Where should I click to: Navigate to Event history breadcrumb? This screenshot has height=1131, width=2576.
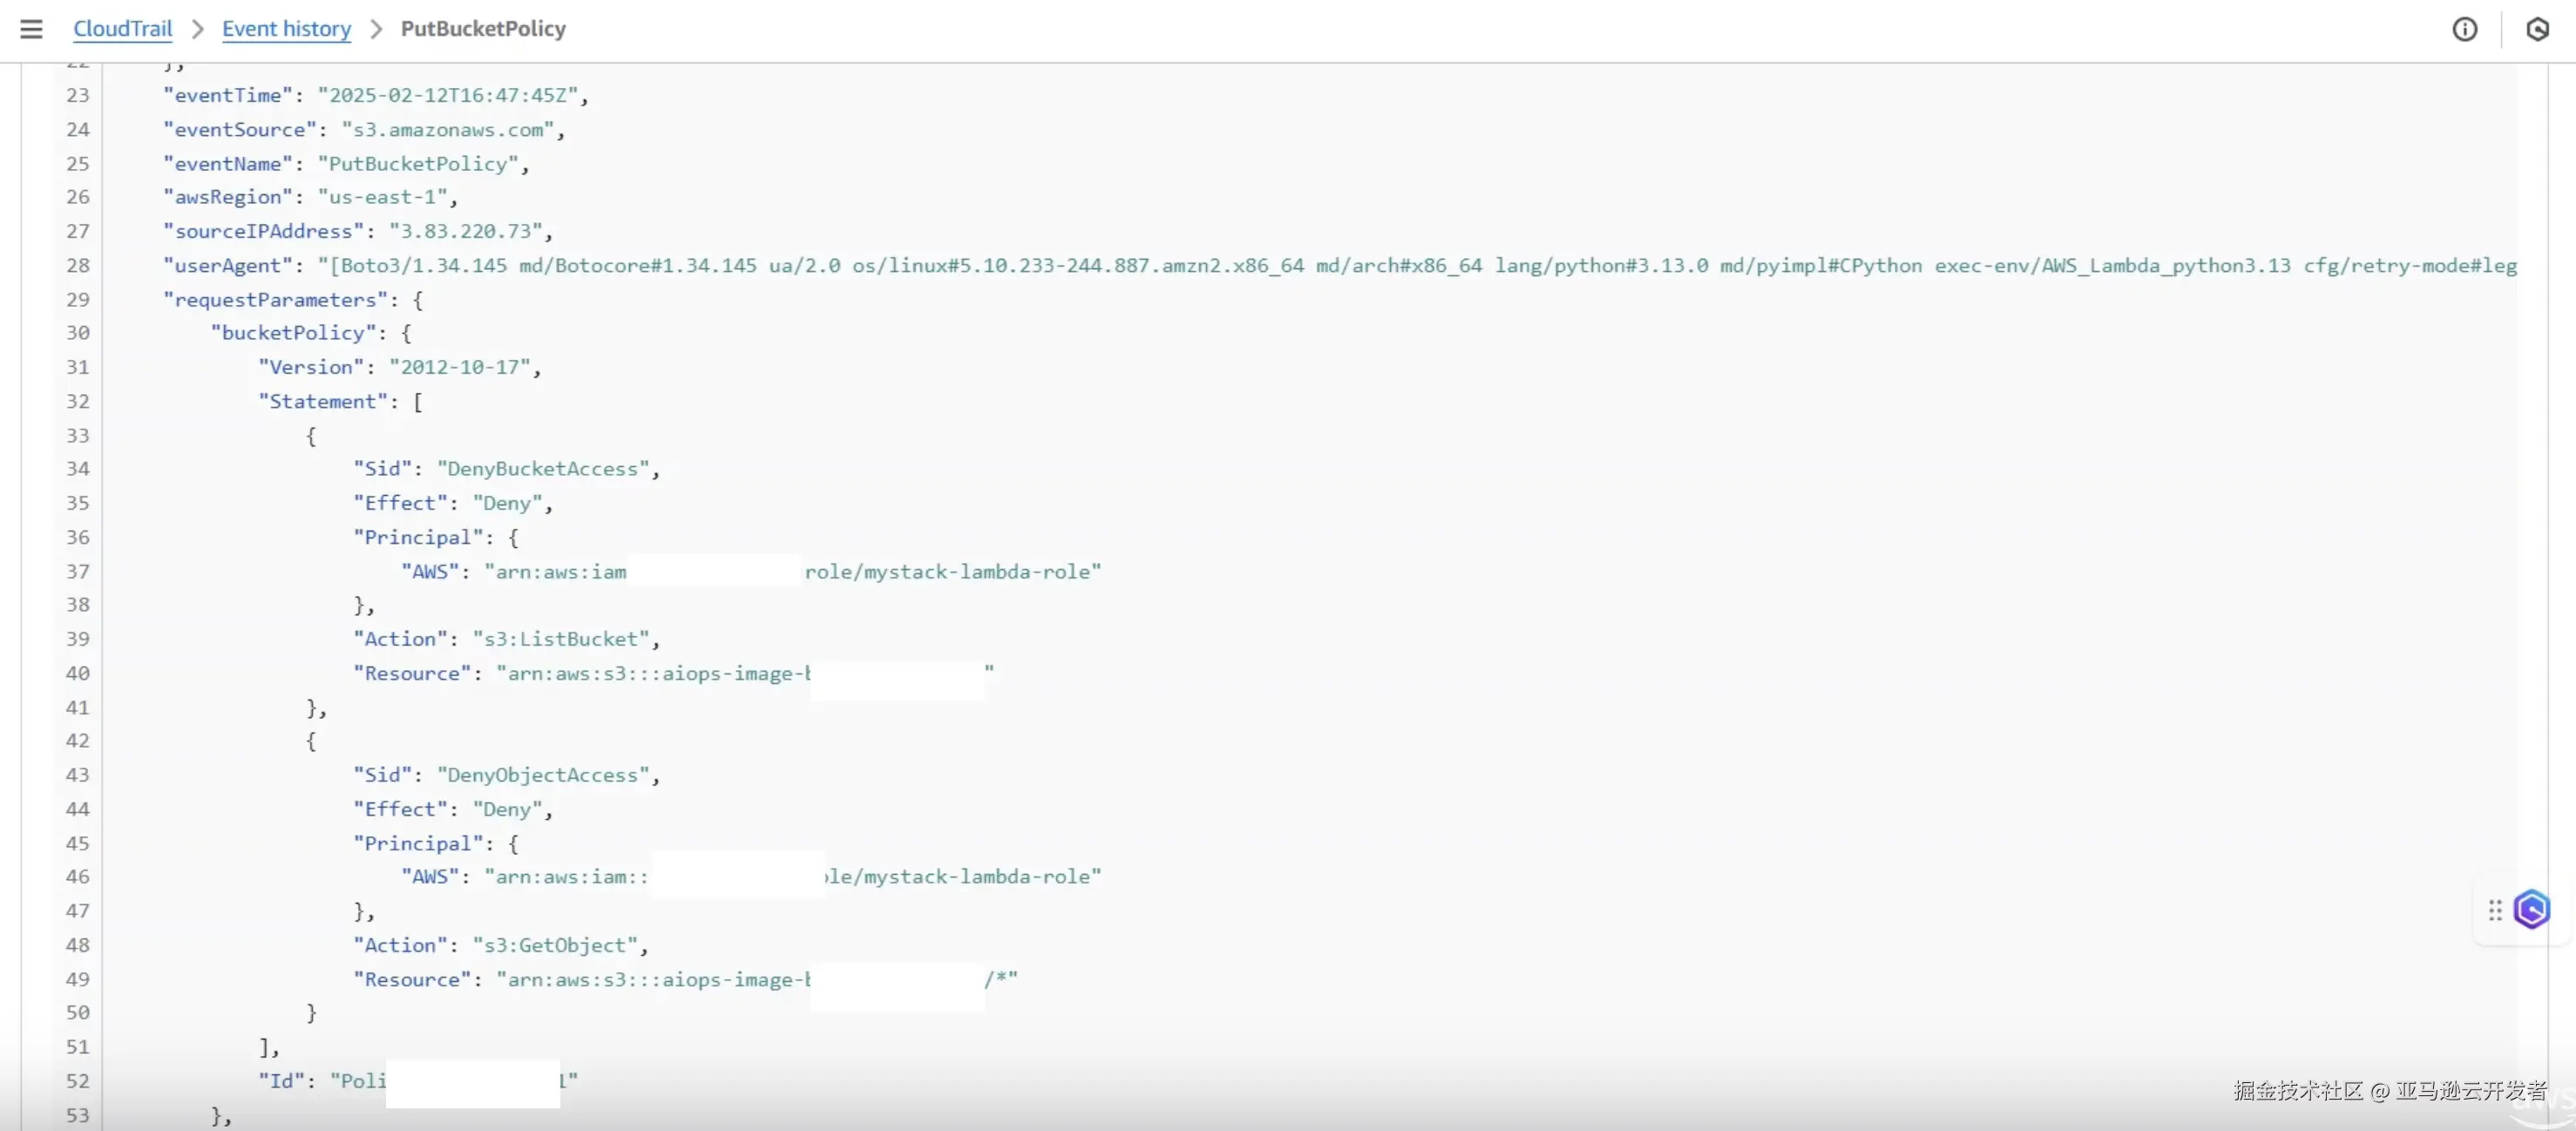pos(286,29)
